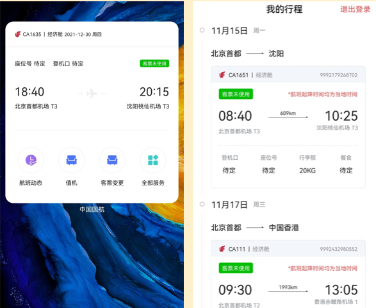The height and width of the screenshot is (308, 376).
Task: Click the 我的行程 page title
Action: click(x=284, y=10)
